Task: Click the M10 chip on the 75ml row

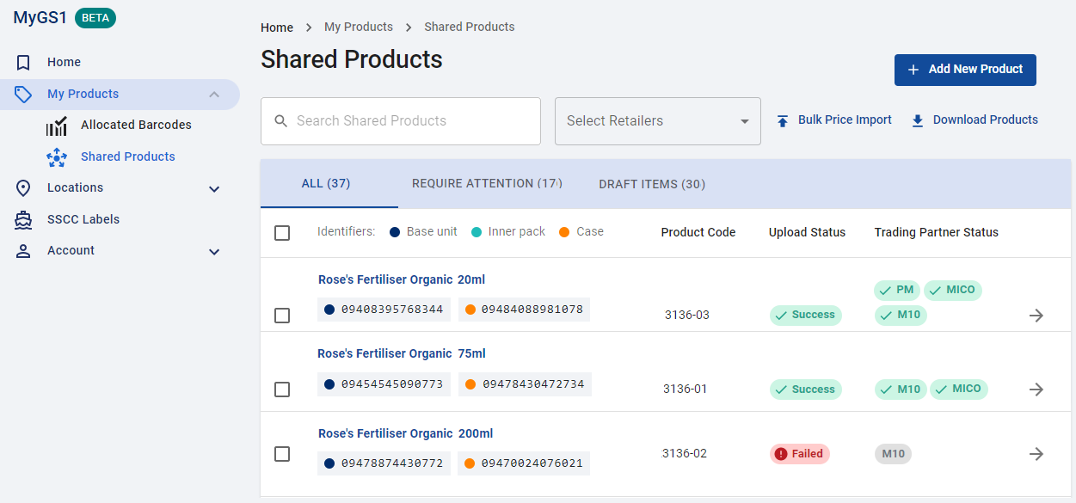Action: tap(901, 390)
